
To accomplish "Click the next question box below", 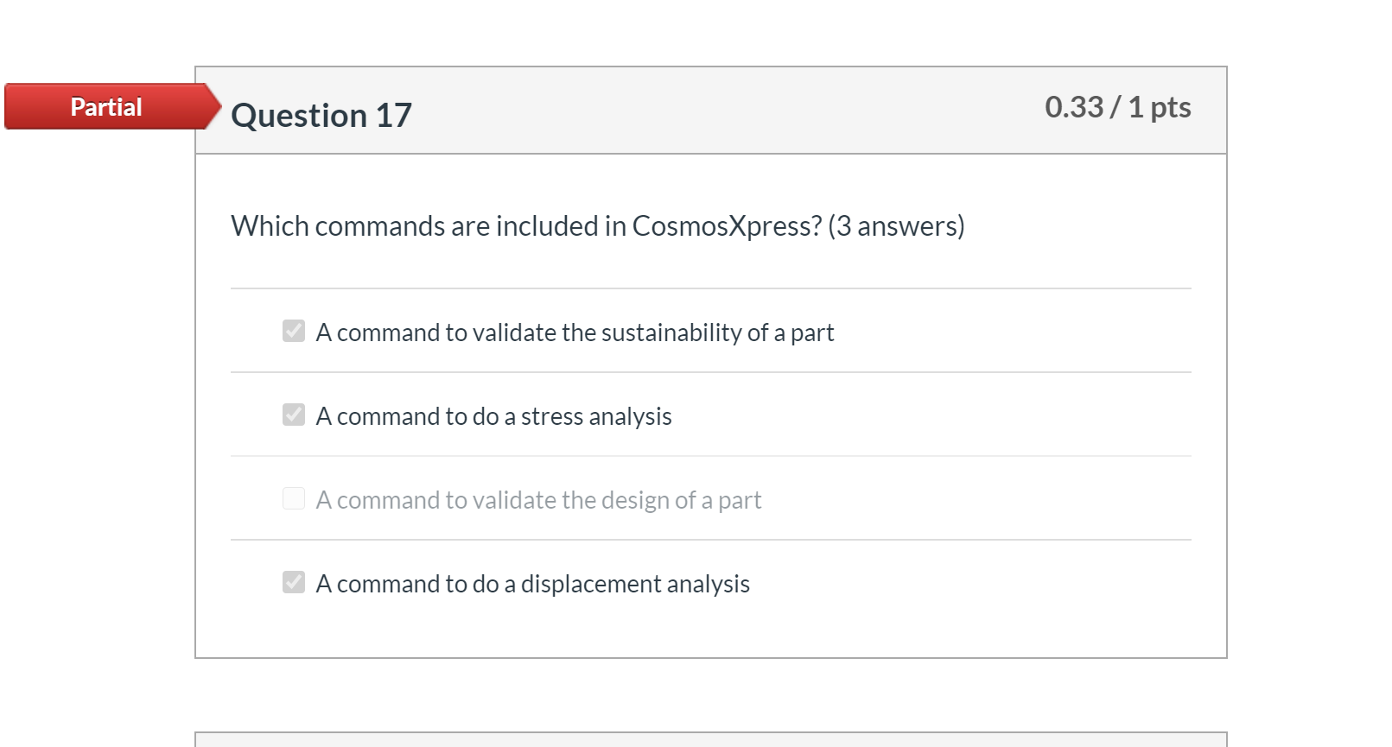I will (710, 739).
